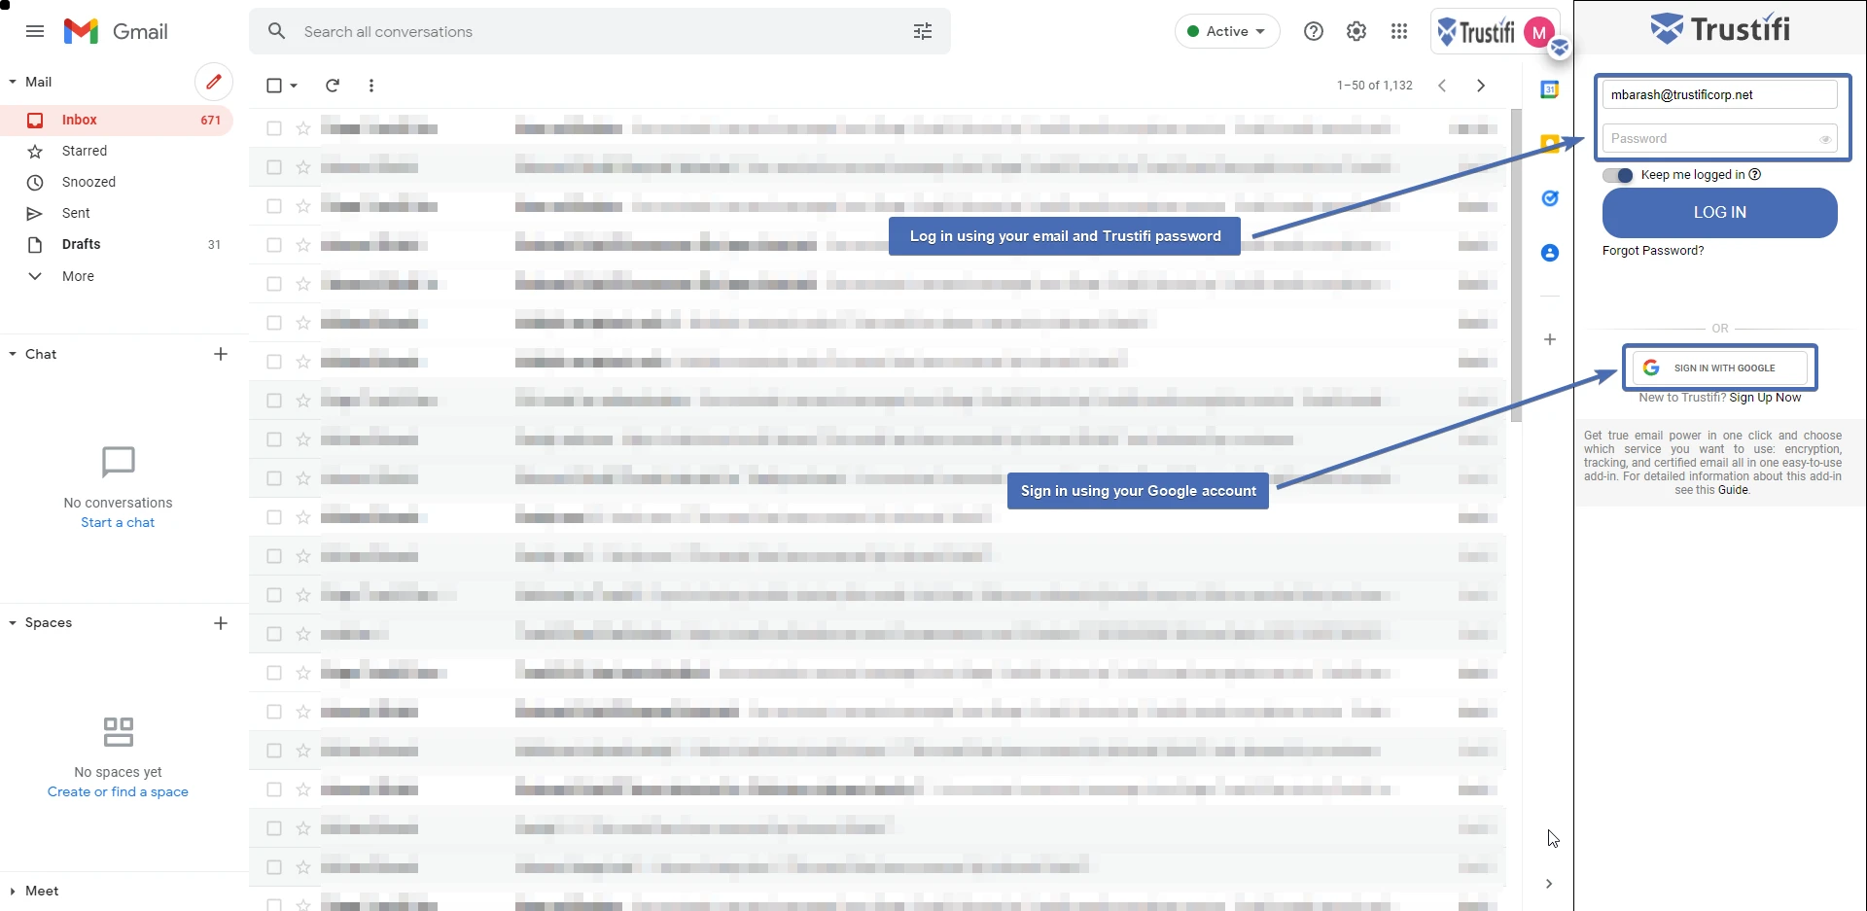The height and width of the screenshot is (911, 1867).
Task: Open select-all checkbox dropdown arrow
Action: (x=294, y=86)
